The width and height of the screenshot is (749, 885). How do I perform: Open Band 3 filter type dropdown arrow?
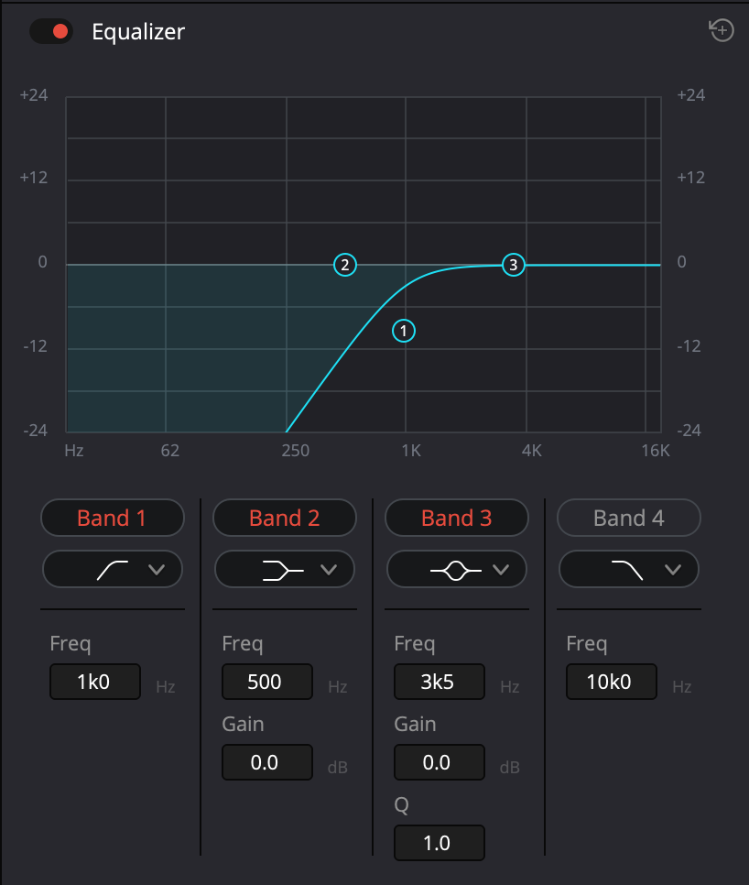pyautogui.click(x=501, y=570)
